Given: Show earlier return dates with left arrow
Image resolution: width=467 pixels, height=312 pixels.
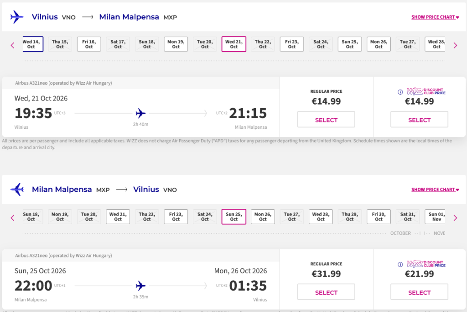Looking at the screenshot, I should coord(13,218).
